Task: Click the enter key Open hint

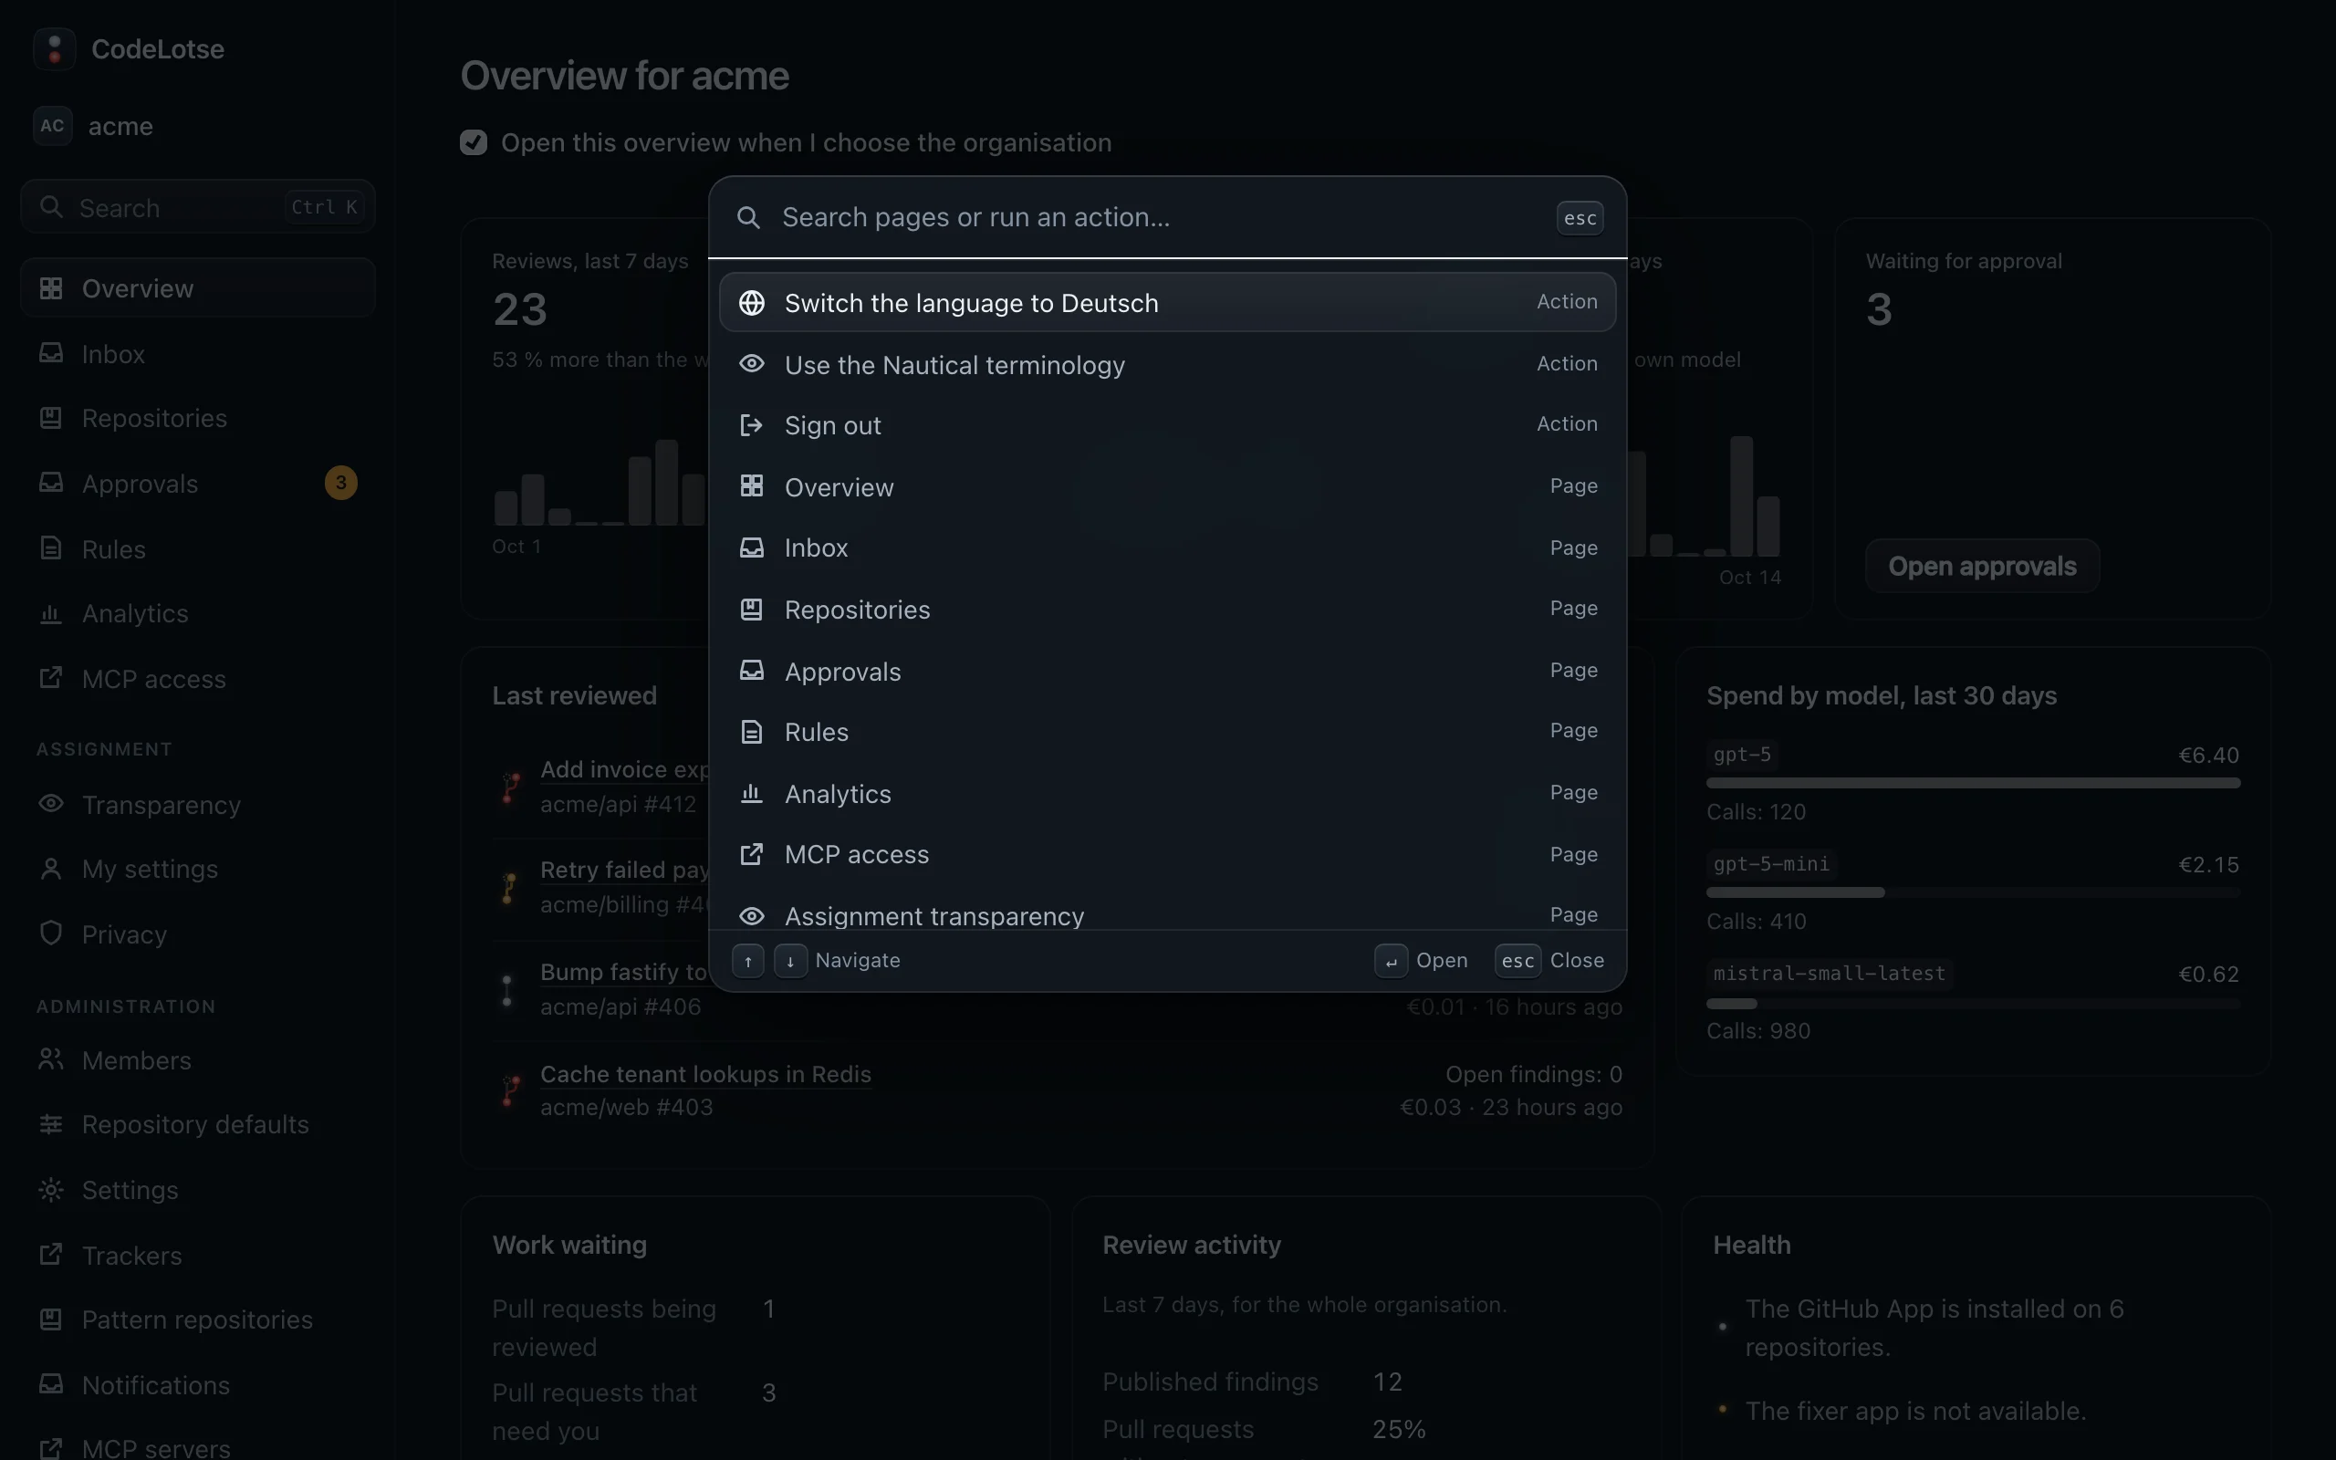Action: pyautogui.click(x=1421, y=961)
